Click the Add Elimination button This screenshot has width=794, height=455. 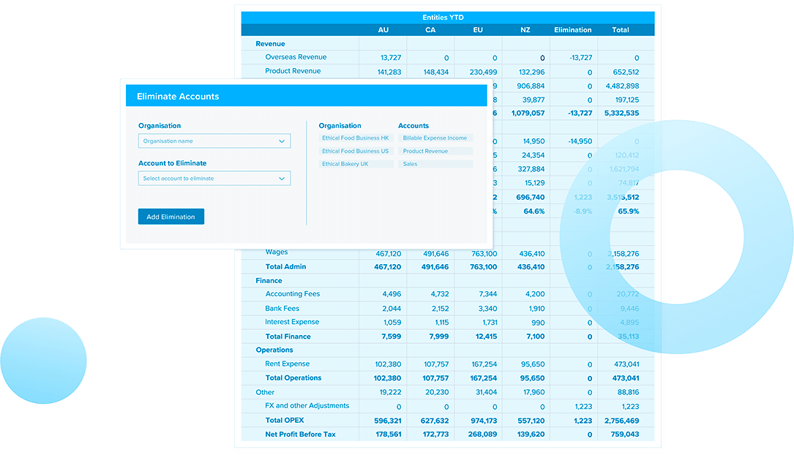click(171, 217)
